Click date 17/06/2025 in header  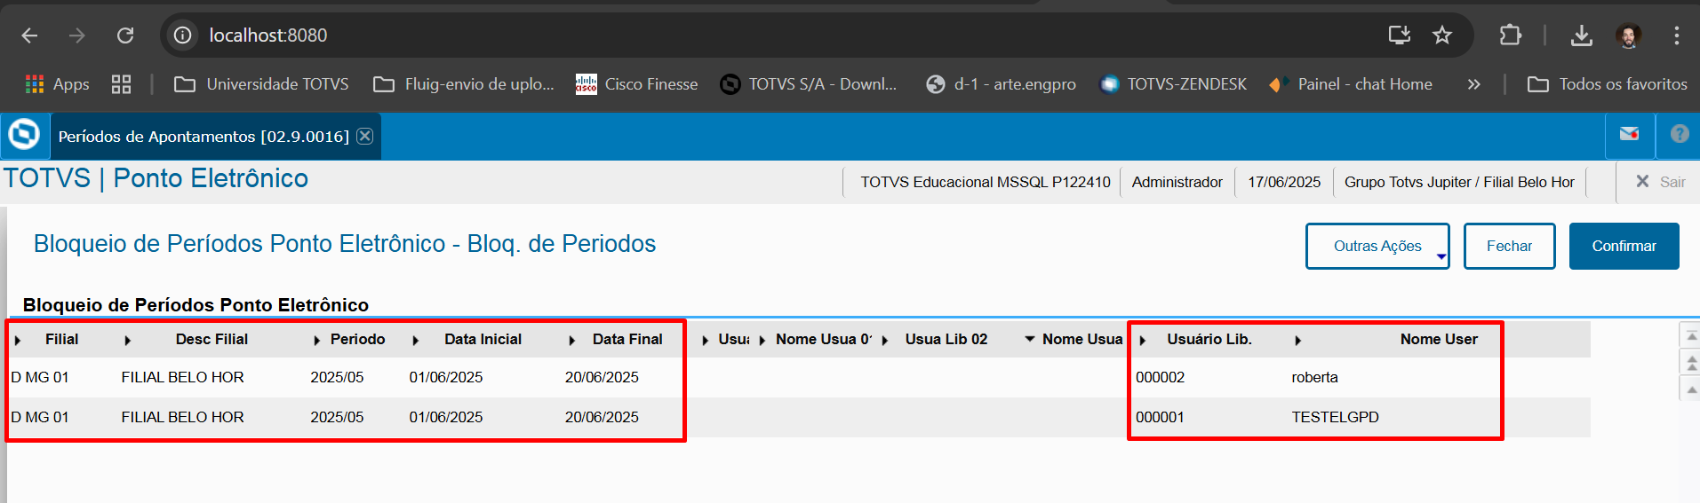click(x=1284, y=182)
